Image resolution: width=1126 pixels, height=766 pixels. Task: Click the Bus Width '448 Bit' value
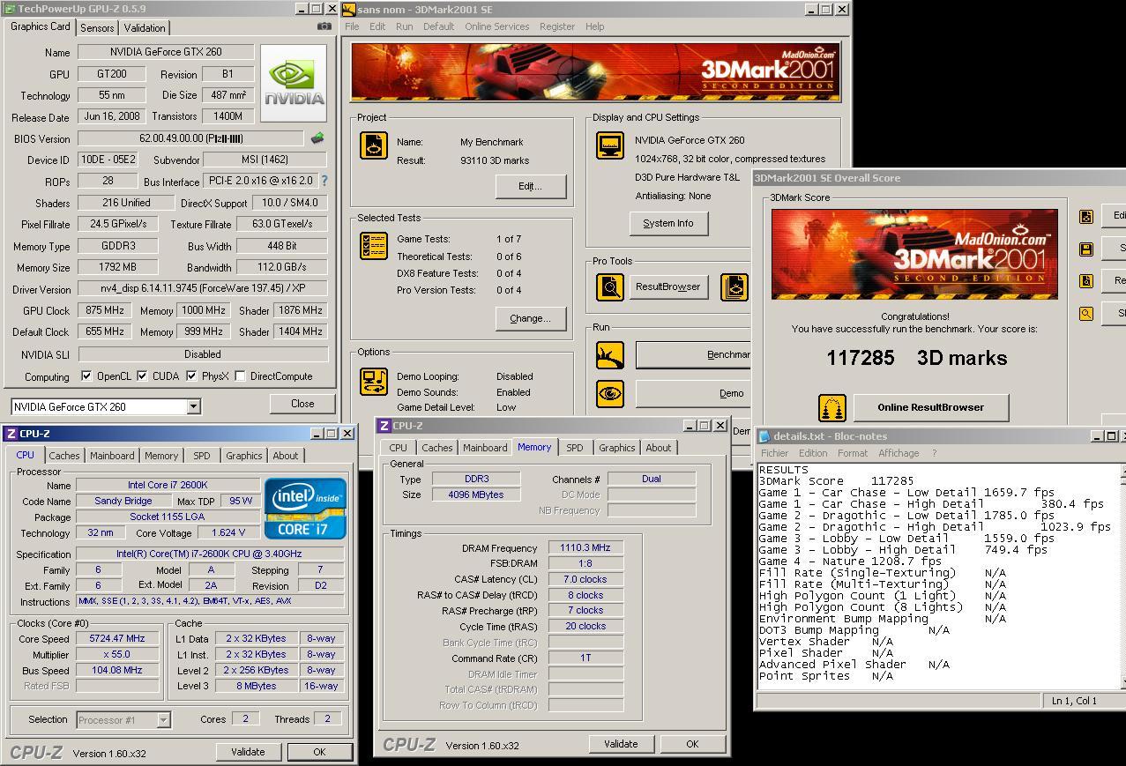[x=280, y=246]
